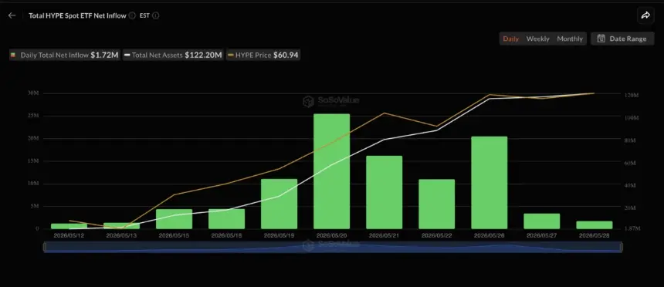This screenshot has width=664, height=287.
Task: Click the 30M left axis label
Action: coord(34,93)
